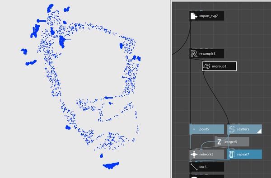The image size is (271, 178).
Task: Select the network5 node label
Action: pos(206,155)
